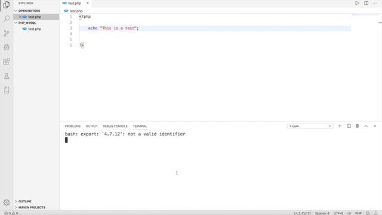The image size is (382, 215).
Task: Open the Test beaker view
Action: [7, 76]
